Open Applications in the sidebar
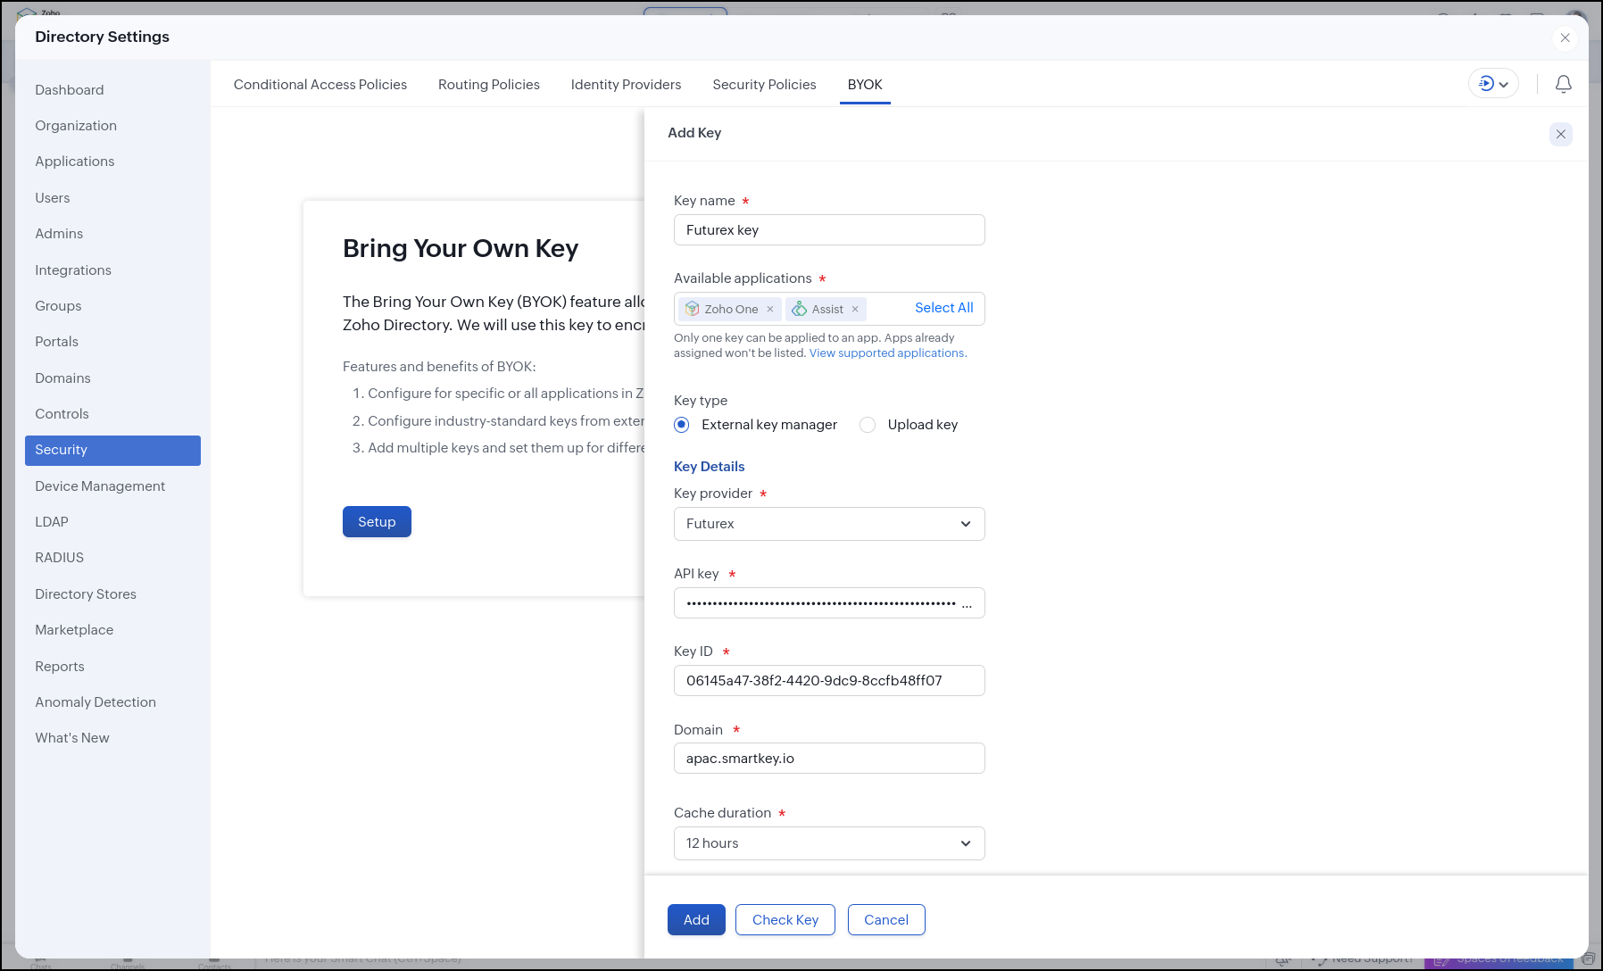 pyautogui.click(x=112, y=162)
